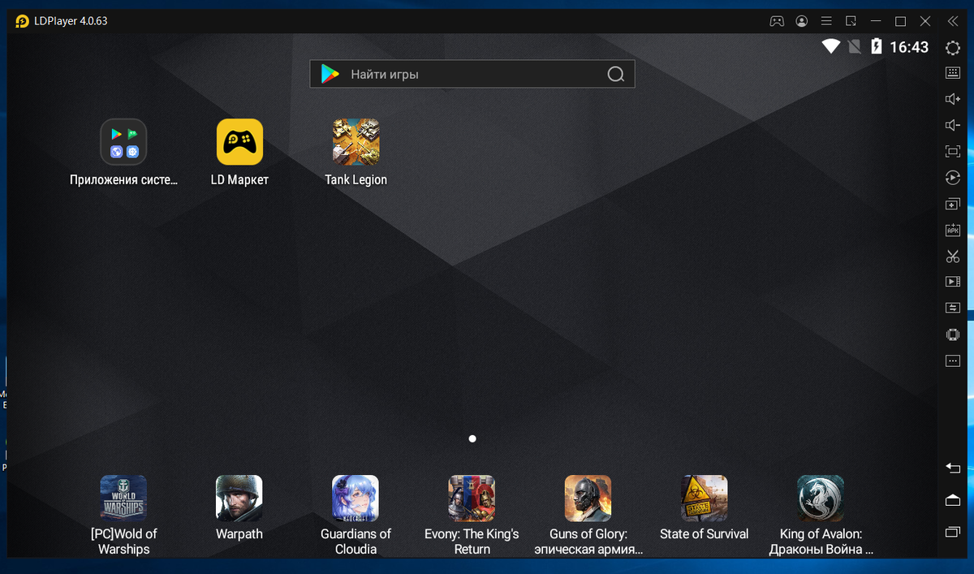Launch Guns of Glory game
974x574 pixels.
click(588, 498)
